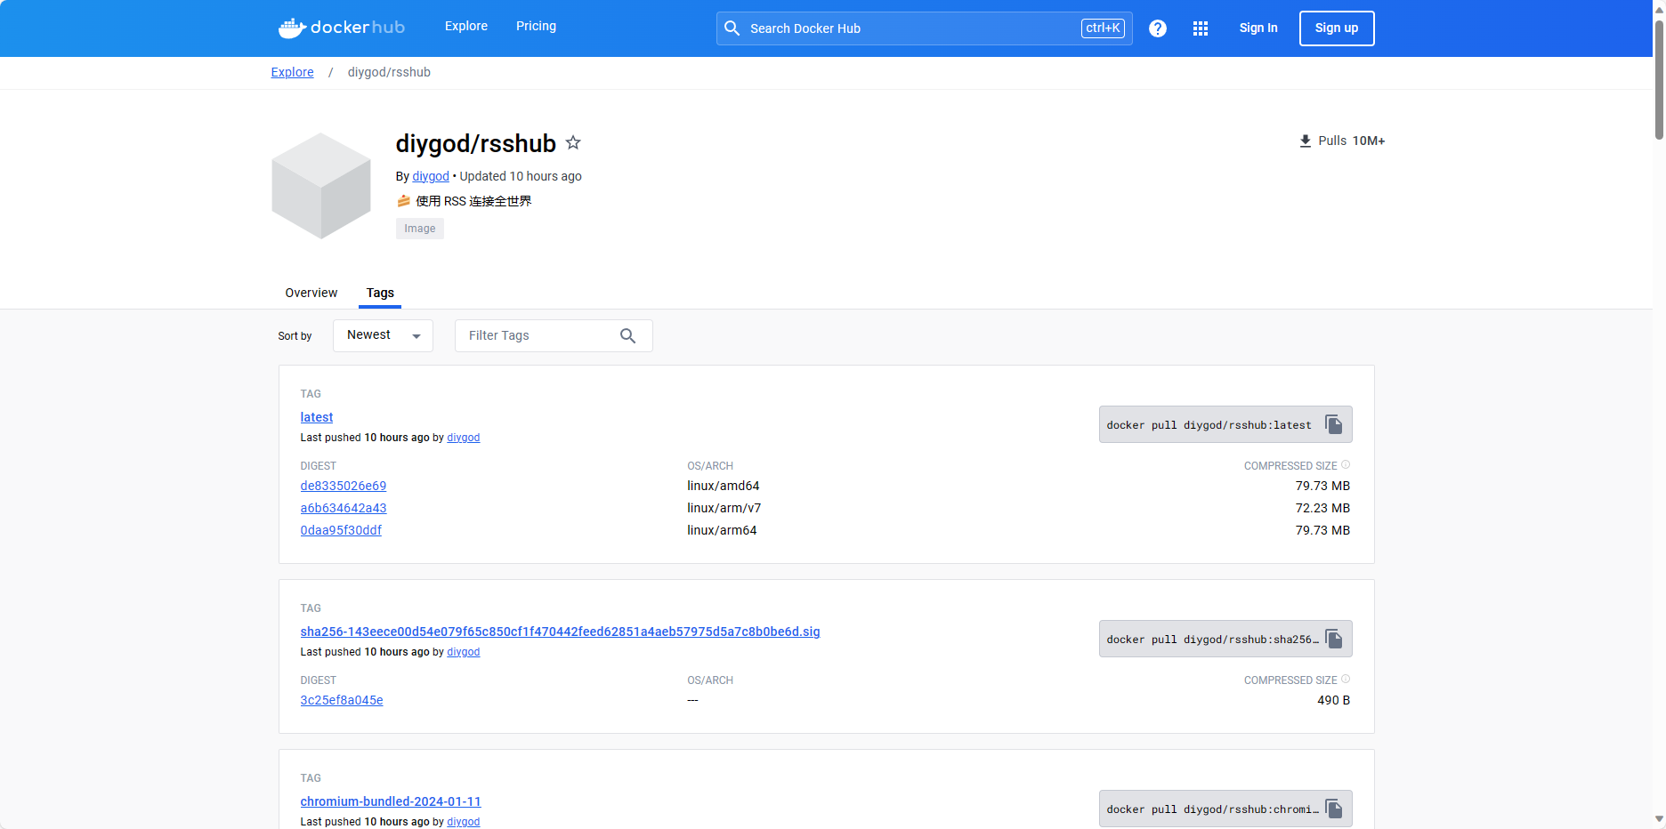Viewport: 1666px width, 829px height.
Task: Open the apps grid icon
Action: (x=1201, y=28)
